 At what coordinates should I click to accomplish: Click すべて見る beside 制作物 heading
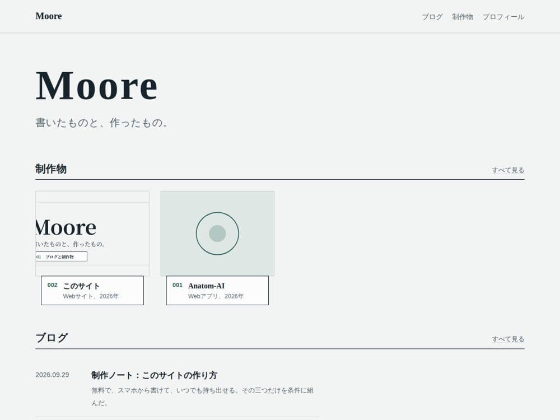tap(508, 170)
